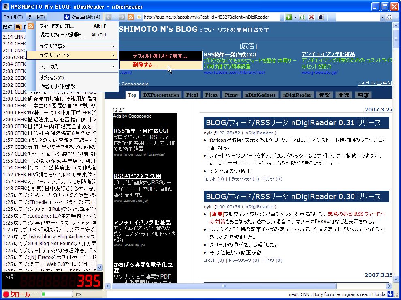Click the page vertical scrollbar down arrow

(x=396, y=279)
